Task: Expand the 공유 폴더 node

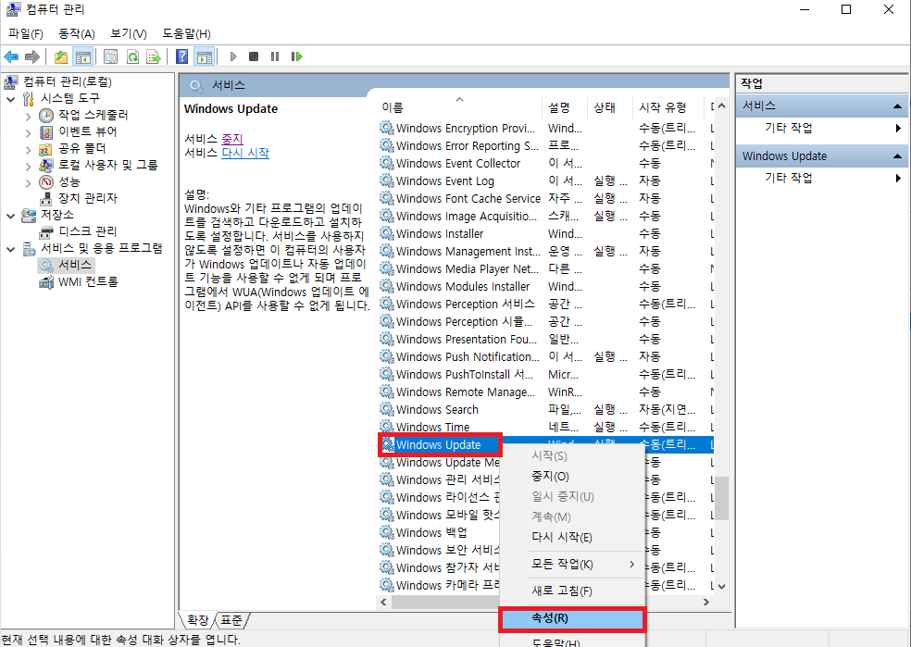Action: click(29, 150)
